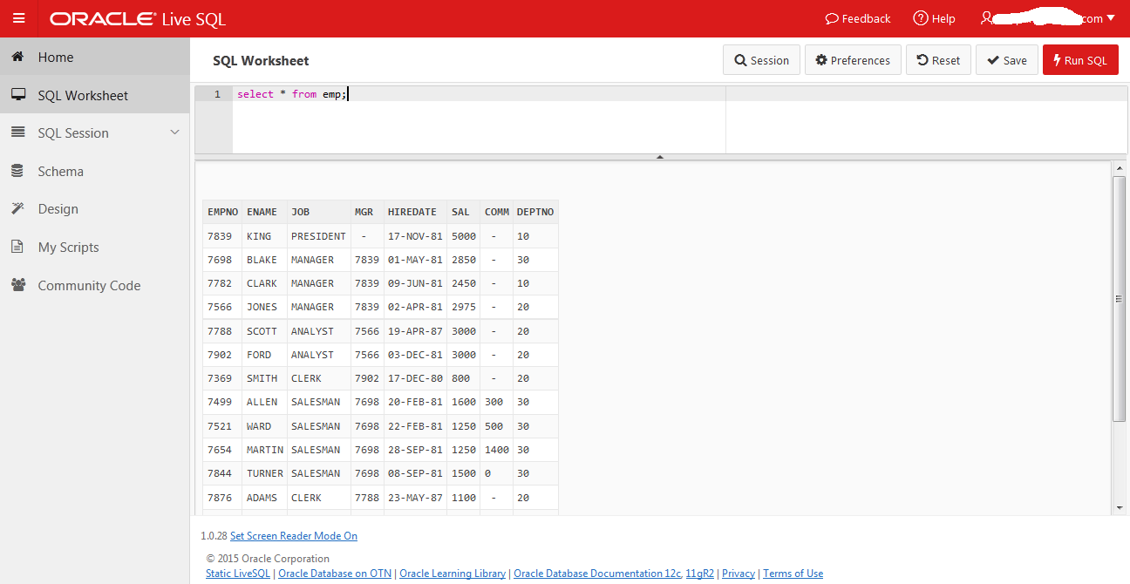Click the results vertical scrollbar thumb

tap(1120, 298)
